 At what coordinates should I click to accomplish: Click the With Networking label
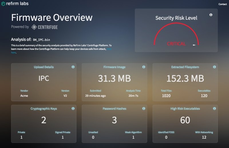point(204,132)
